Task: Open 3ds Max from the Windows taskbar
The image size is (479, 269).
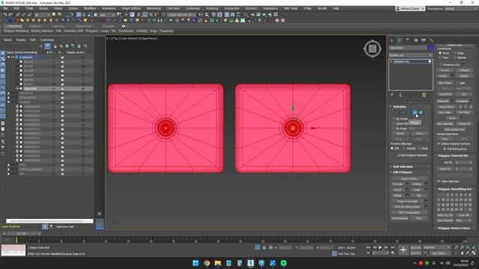Action: (x=251, y=263)
